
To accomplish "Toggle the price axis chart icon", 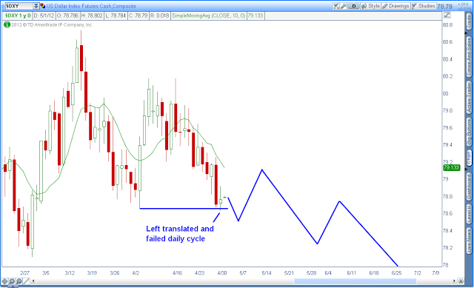I will (447, 15).
